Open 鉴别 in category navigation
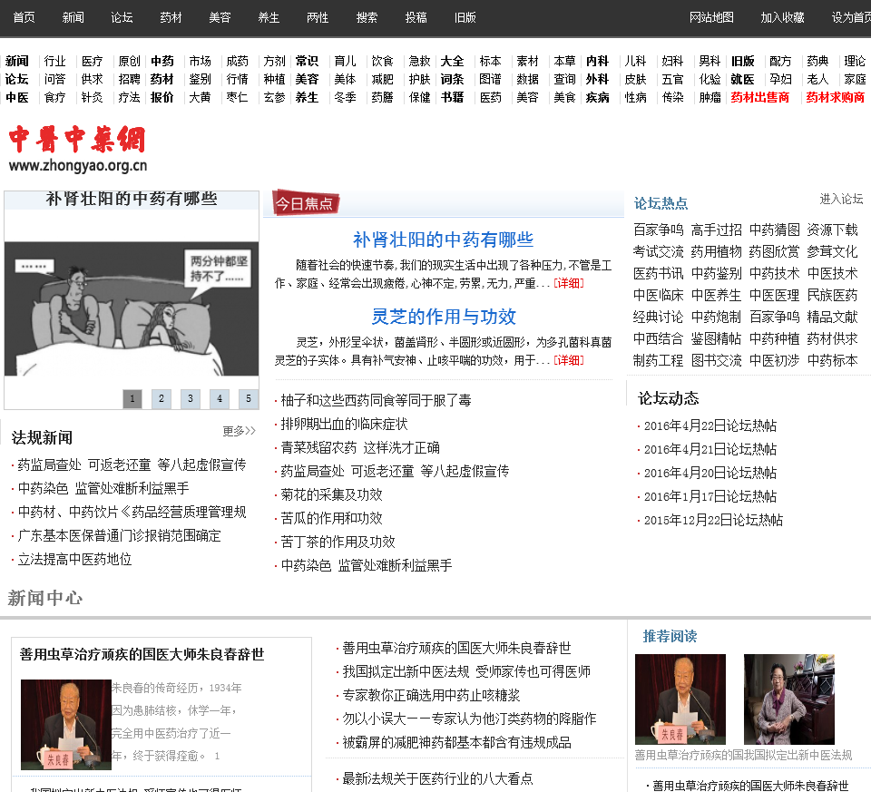871x792 pixels. tap(200, 80)
